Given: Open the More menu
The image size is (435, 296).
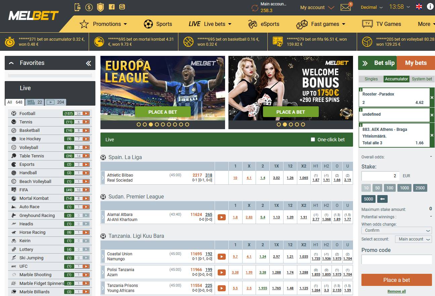Looking at the screenshot, I should click(426, 24).
